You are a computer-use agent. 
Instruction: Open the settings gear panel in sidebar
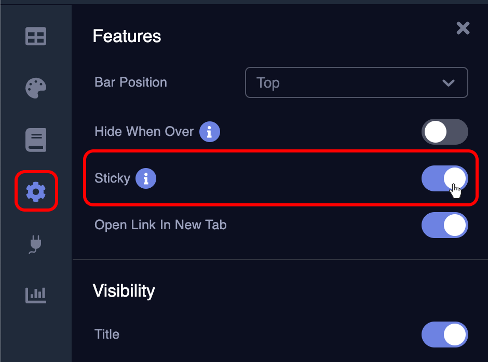35,191
